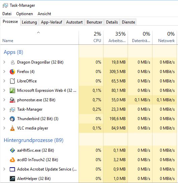Click phonostar network value 0,1 MBit/s
This screenshot has height=183, width=178.
[x=166, y=100]
